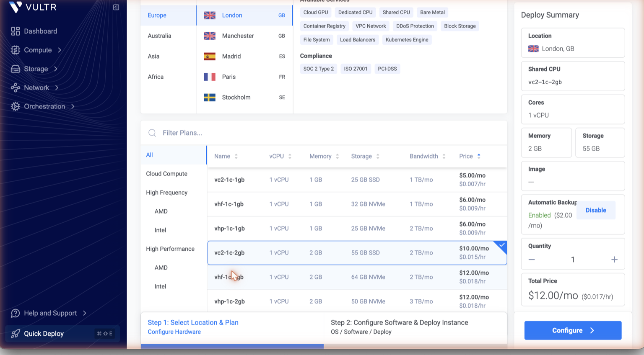Choose the London location
This screenshot has height=355, width=644.
point(245,15)
